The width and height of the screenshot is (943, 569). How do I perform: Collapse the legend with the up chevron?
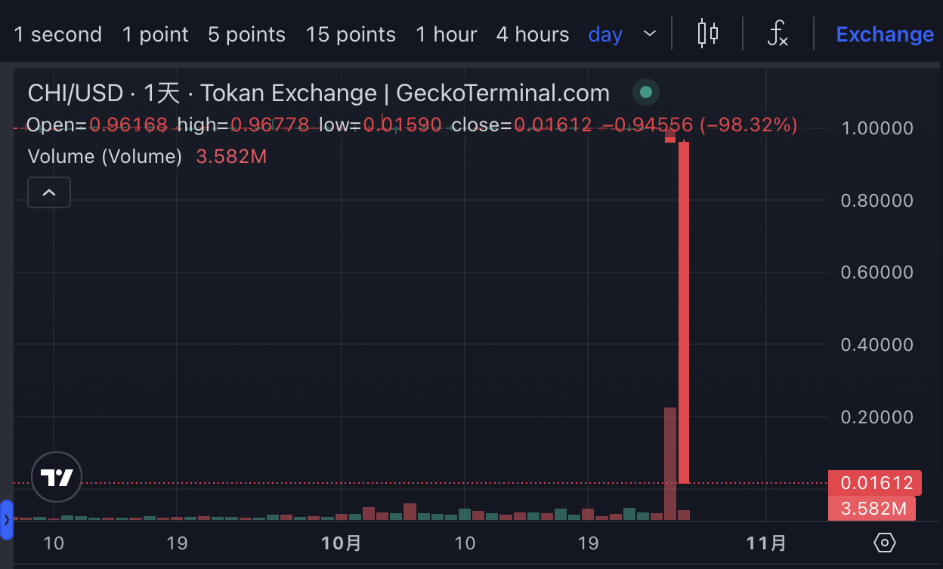pyautogui.click(x=48, y=192)
